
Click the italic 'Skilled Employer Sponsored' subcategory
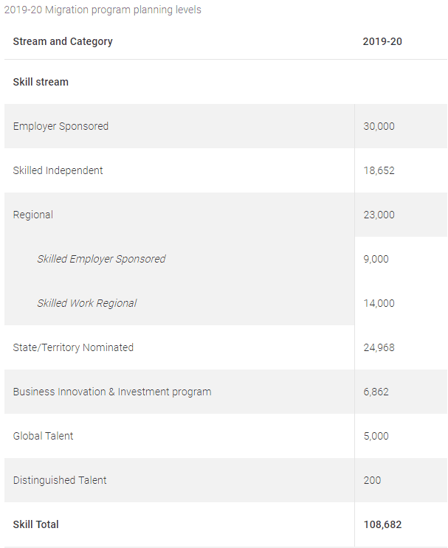[x=101, y=259]
